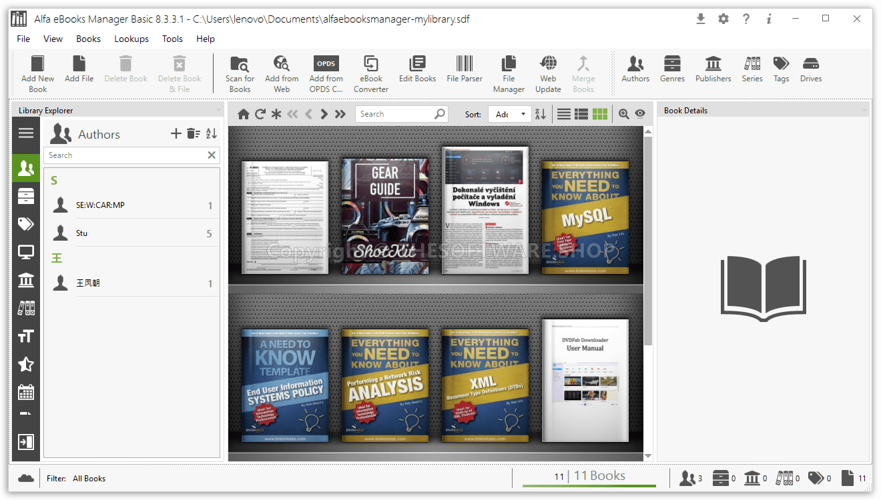Screen dimensions: 881x500
Task: Open settings gear in title bar
Action: point(723,19)
